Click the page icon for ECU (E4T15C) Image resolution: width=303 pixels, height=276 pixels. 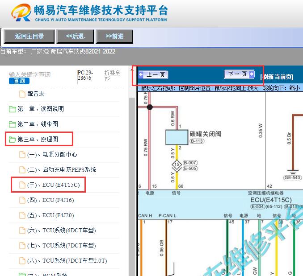22,185
